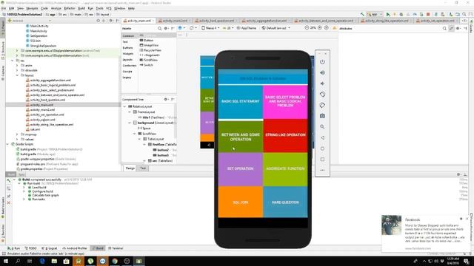Click the Facebook notification thumbnail image
Screen dimensions: 474x266
[391, 225]
